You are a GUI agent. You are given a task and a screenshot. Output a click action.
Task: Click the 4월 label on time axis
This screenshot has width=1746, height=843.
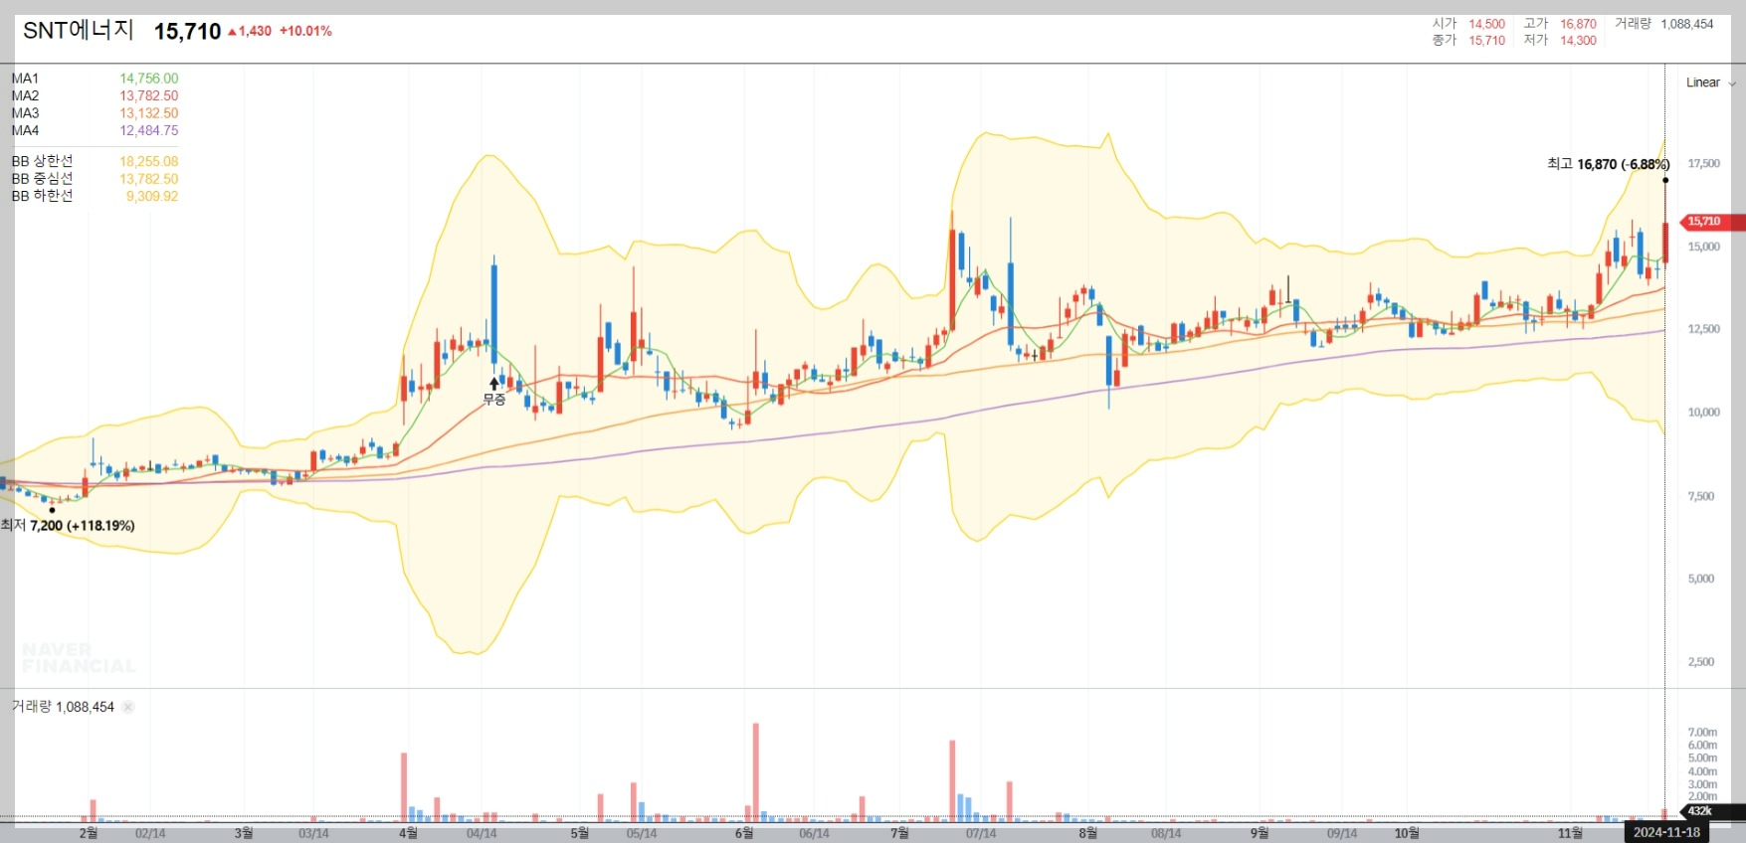(x=408, y=833)
